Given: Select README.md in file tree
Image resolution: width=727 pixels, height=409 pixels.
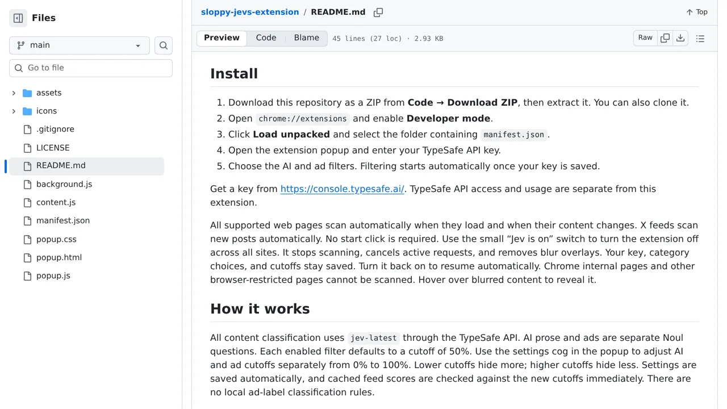Looking at the screenshot, I should (85, 166).
